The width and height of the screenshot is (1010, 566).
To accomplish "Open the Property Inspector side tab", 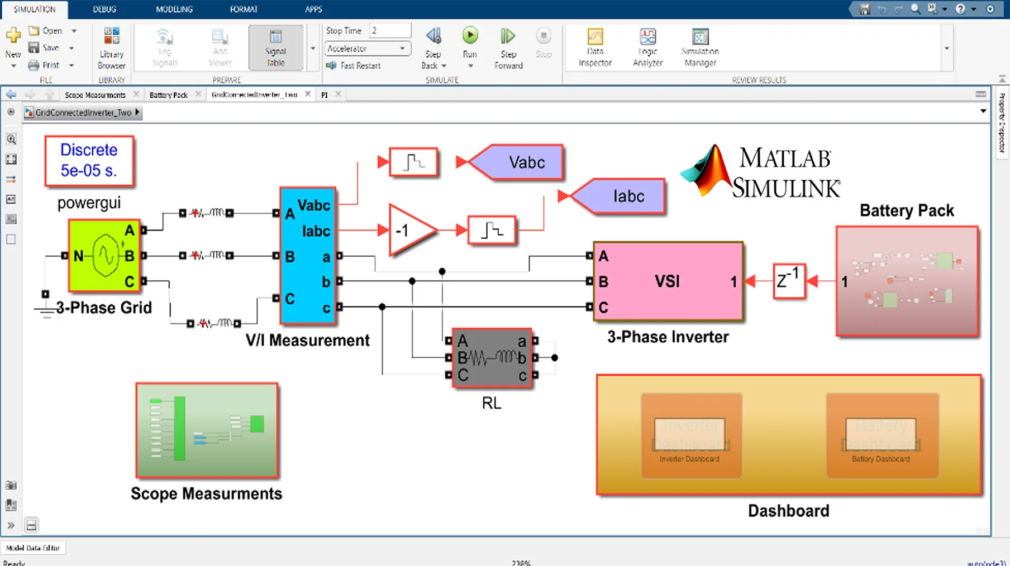I will point(1002,122).
